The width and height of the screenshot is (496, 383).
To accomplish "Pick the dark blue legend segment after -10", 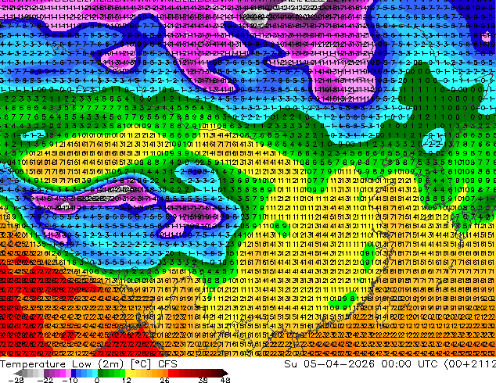I will (74, 373).
